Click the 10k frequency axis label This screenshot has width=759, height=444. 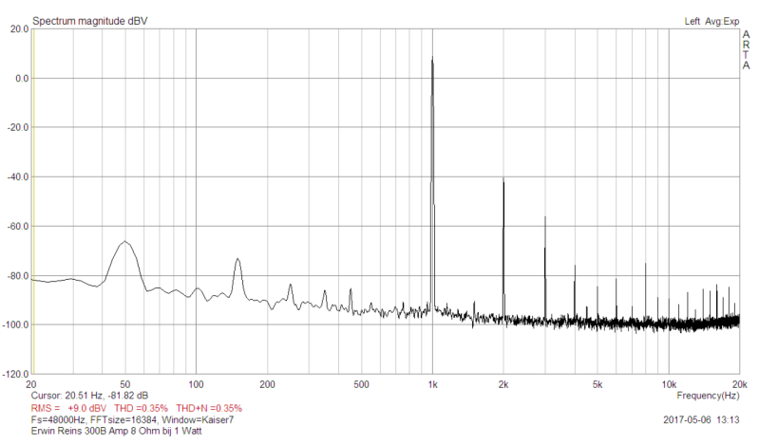(x=669, y=384)
